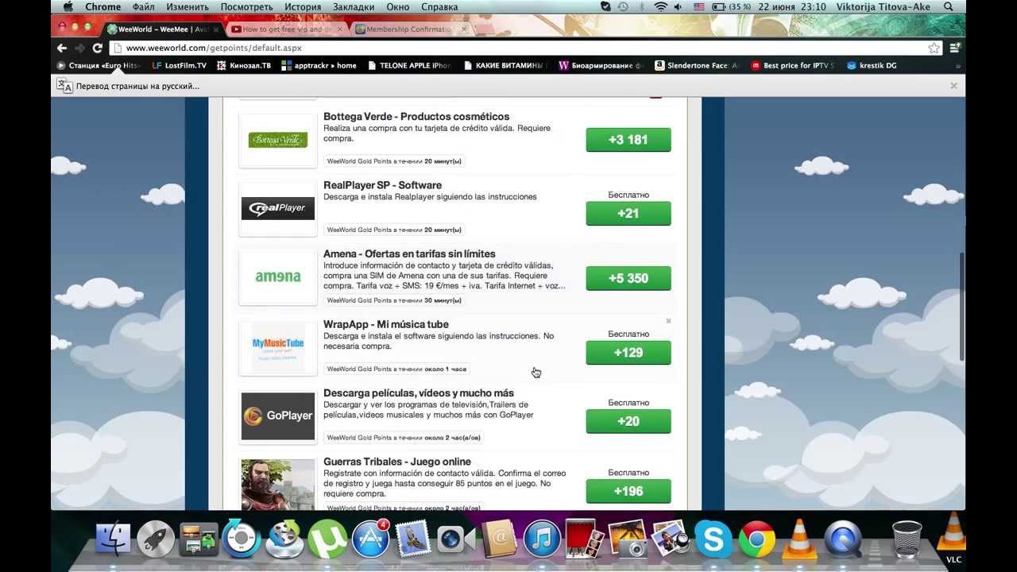The image size is (1017, 572).
Task: Click the GoPlayer logo thumbnail
Action: pyautogui.click(x=278, y=415)
